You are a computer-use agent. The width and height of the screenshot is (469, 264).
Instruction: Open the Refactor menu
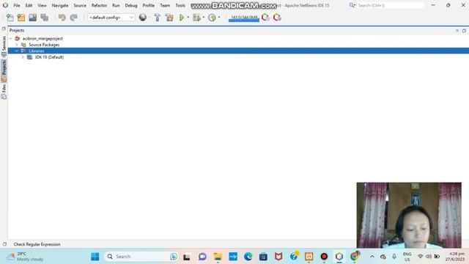[x=99, y=5]
